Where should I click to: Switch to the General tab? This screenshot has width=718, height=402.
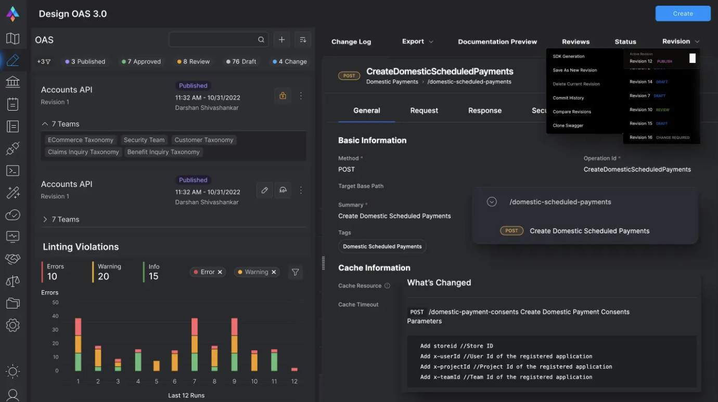[x=367, y=111]
